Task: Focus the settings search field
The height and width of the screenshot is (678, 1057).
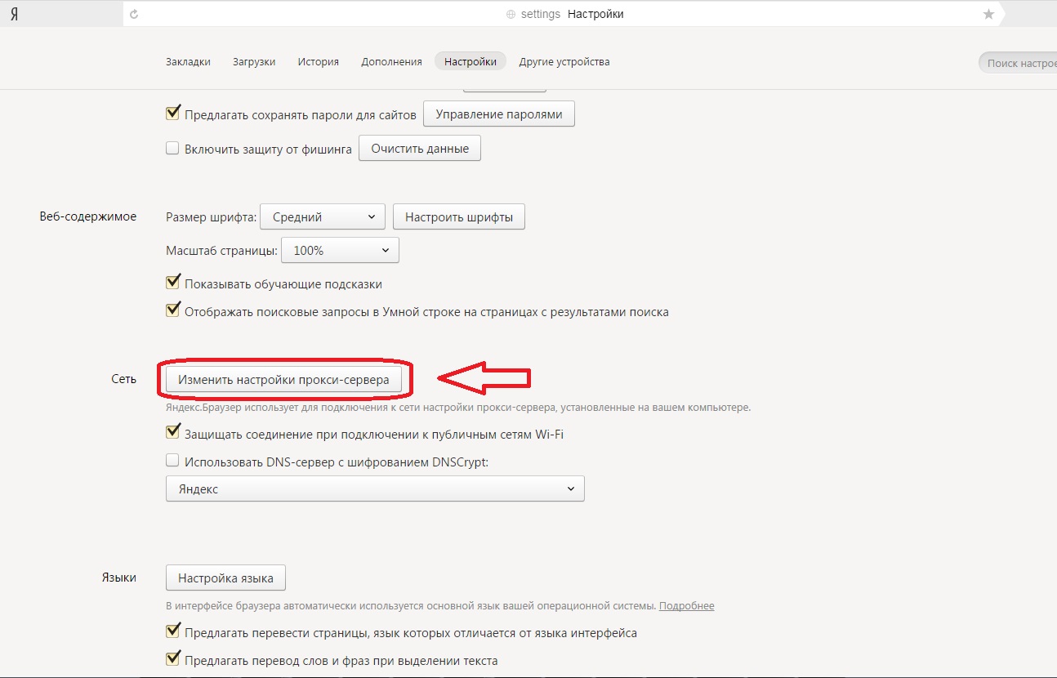Action: pyautogui.click(x=1018, y=63)
